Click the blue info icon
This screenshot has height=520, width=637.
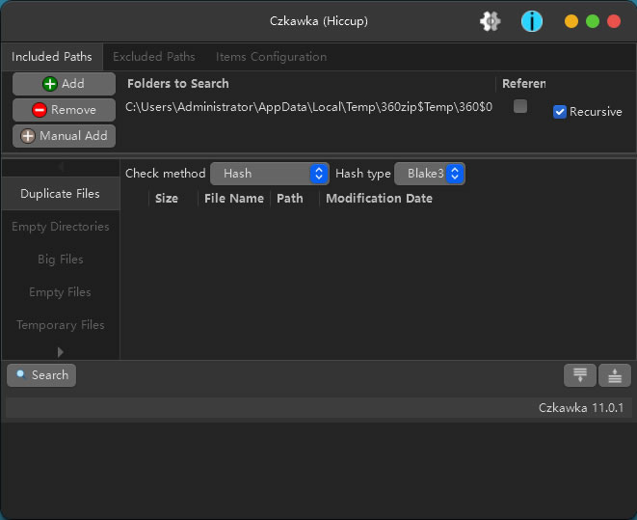point(532,21)
